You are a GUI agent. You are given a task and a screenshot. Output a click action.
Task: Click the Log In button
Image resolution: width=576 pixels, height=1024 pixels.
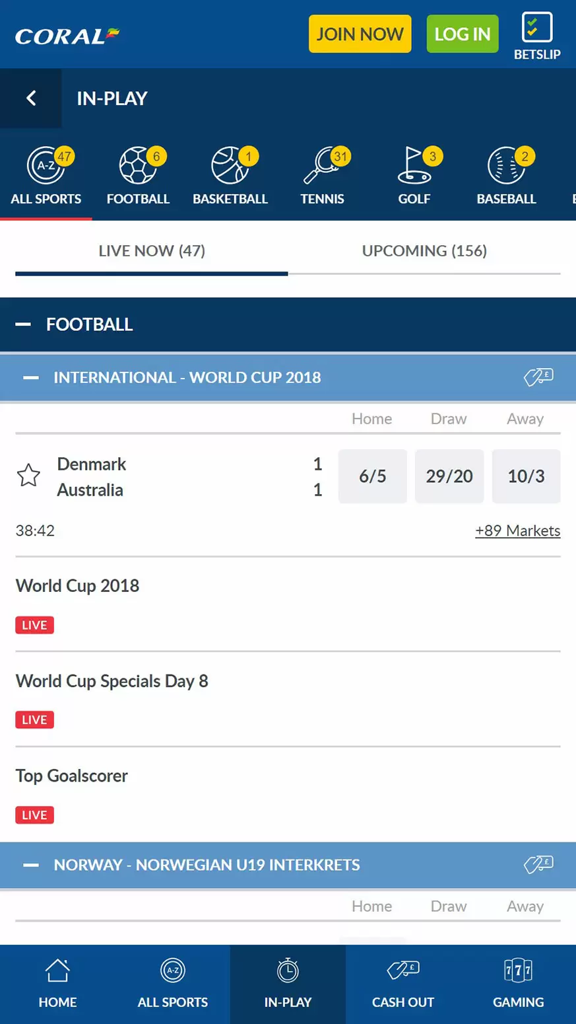click(463, 34)
